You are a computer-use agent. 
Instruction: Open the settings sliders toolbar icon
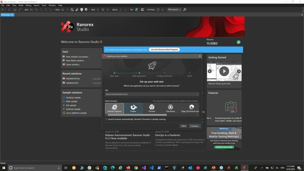(x=142, y=10)
